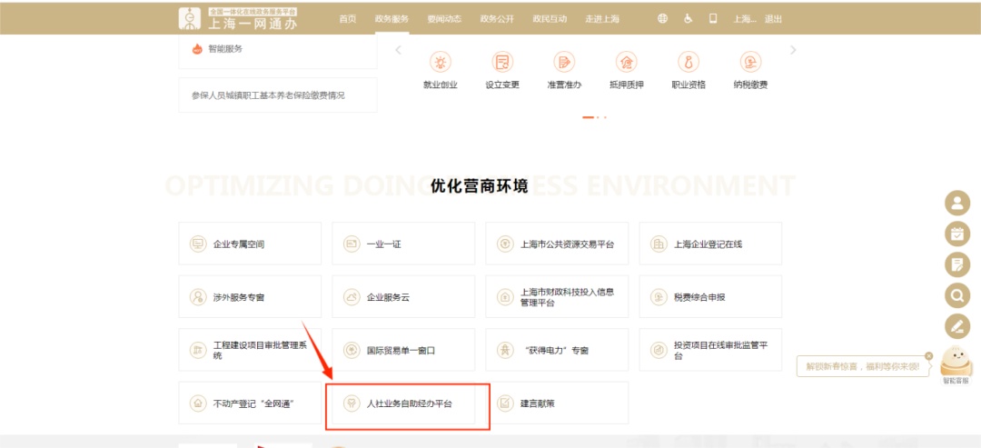
Task: Click the 退出 logout link
Action: (x=773, y=19)
